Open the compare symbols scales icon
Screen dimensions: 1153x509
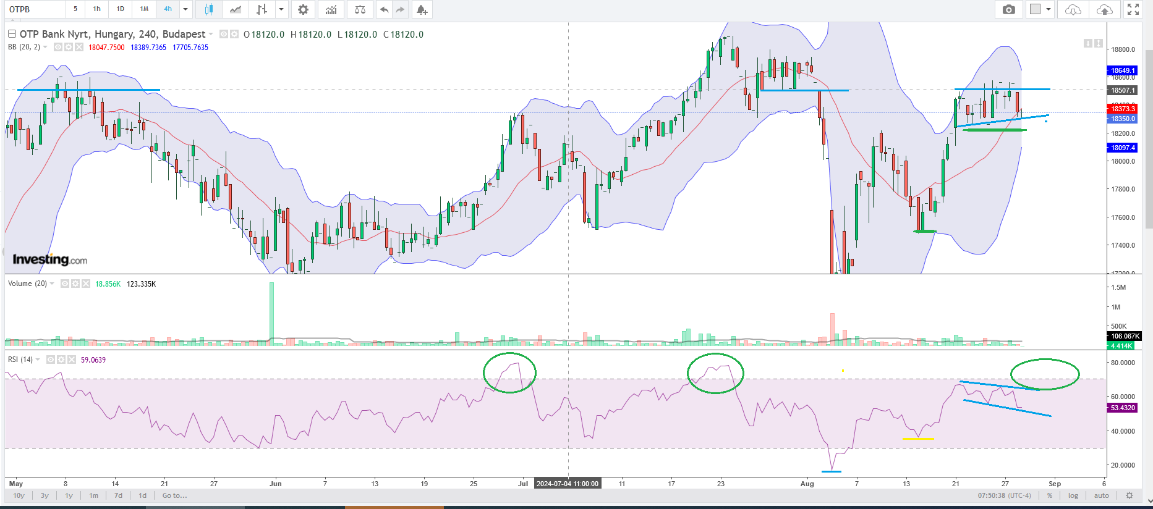coord(360,9)
